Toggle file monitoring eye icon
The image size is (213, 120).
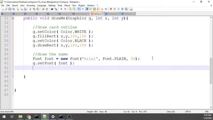pyautogui.click(x=106, y=9)
